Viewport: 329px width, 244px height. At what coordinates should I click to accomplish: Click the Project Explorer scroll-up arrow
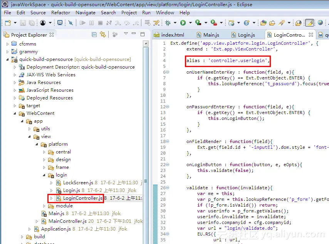(x=146, y=44)
